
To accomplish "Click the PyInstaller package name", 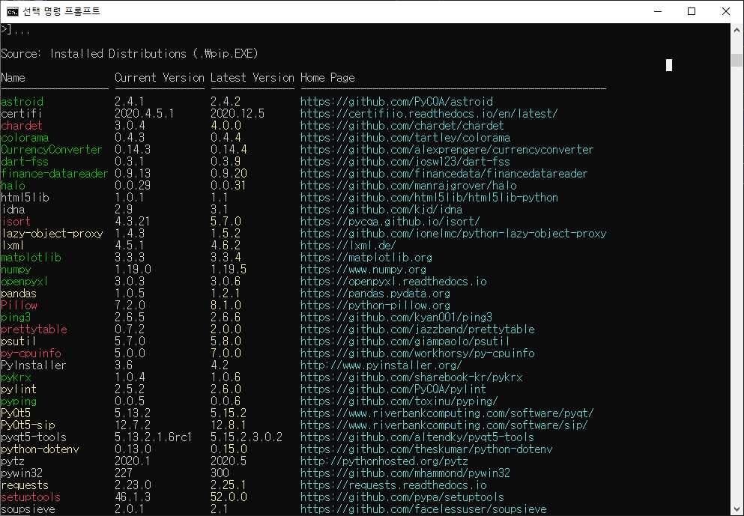I will 33,365.
